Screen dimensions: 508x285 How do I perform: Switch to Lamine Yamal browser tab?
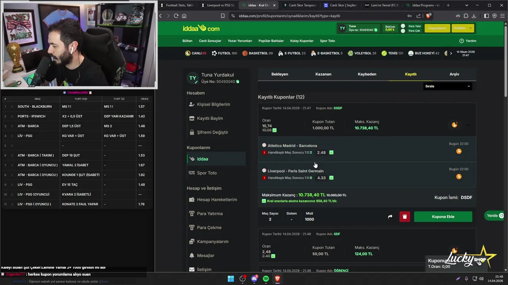point(382,5)
